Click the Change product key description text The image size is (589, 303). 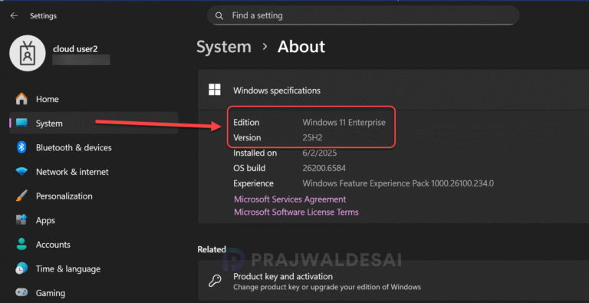click(x=327, y=287)
